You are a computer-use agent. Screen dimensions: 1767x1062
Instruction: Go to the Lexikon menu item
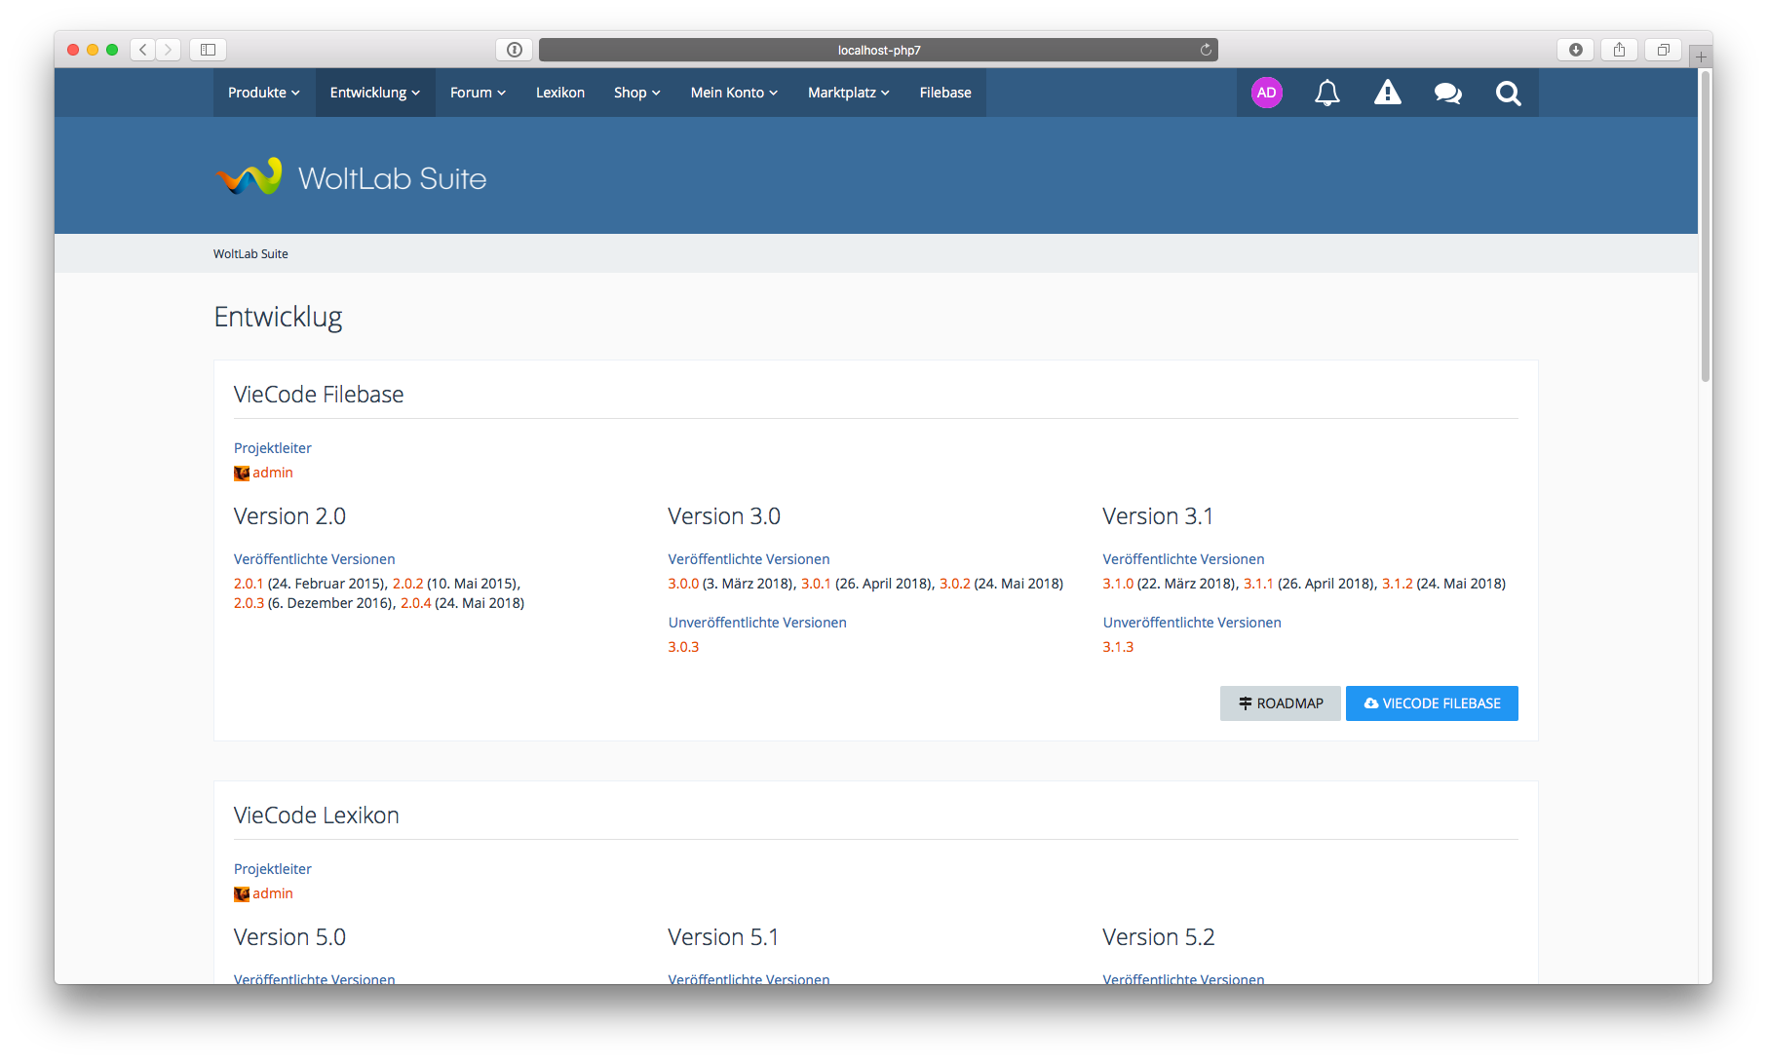click(560, 93)
